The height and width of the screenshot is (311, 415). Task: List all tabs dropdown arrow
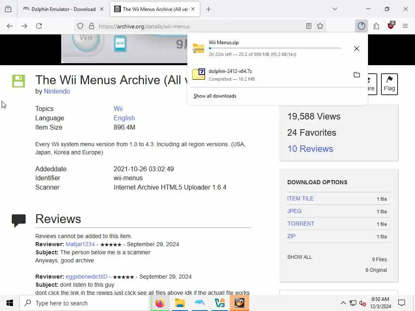[335, 9]
